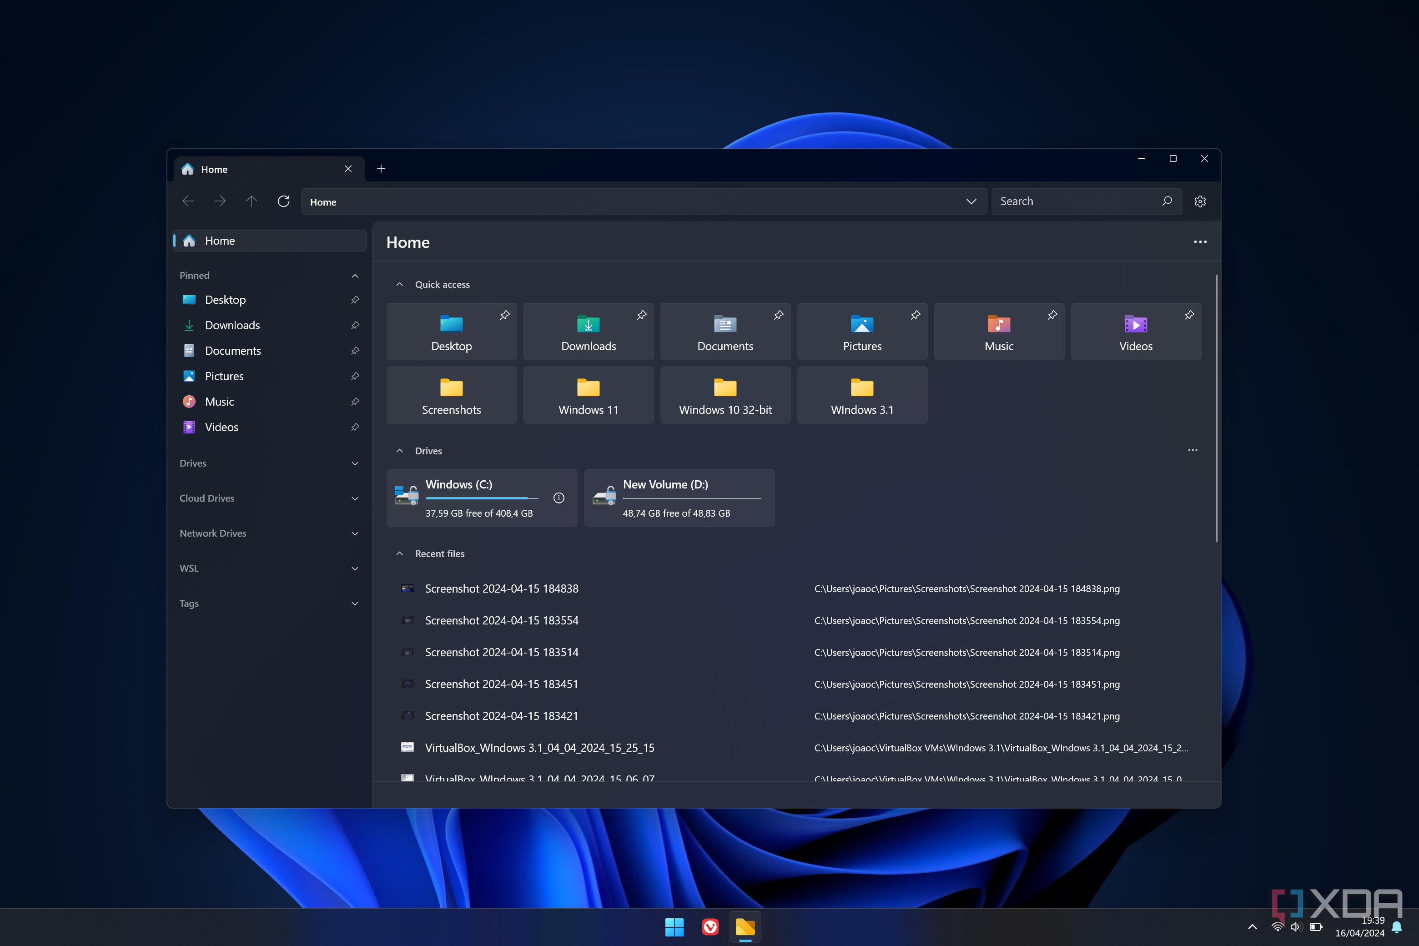The height and width of the screenshot is (946, 1419).
Task: Click the vertical scrollbar in Home page
Action: point(1216,408)
